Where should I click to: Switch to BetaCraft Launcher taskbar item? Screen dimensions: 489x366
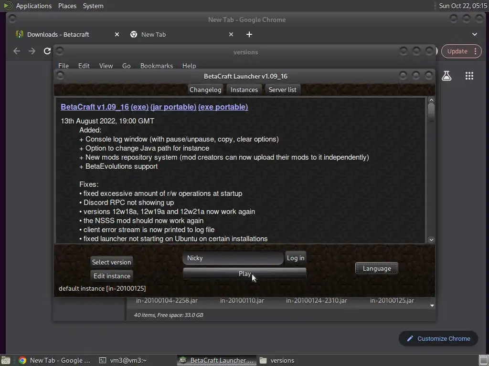point(217,360)
